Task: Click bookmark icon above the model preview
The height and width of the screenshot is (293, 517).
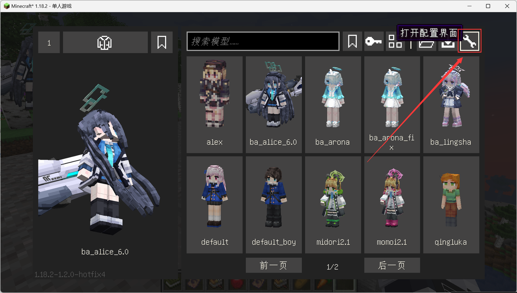Action: [162, 42]
